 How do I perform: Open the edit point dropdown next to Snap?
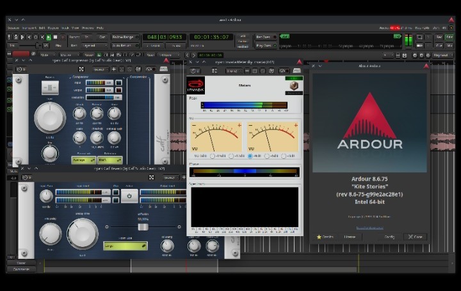point(169,55)
